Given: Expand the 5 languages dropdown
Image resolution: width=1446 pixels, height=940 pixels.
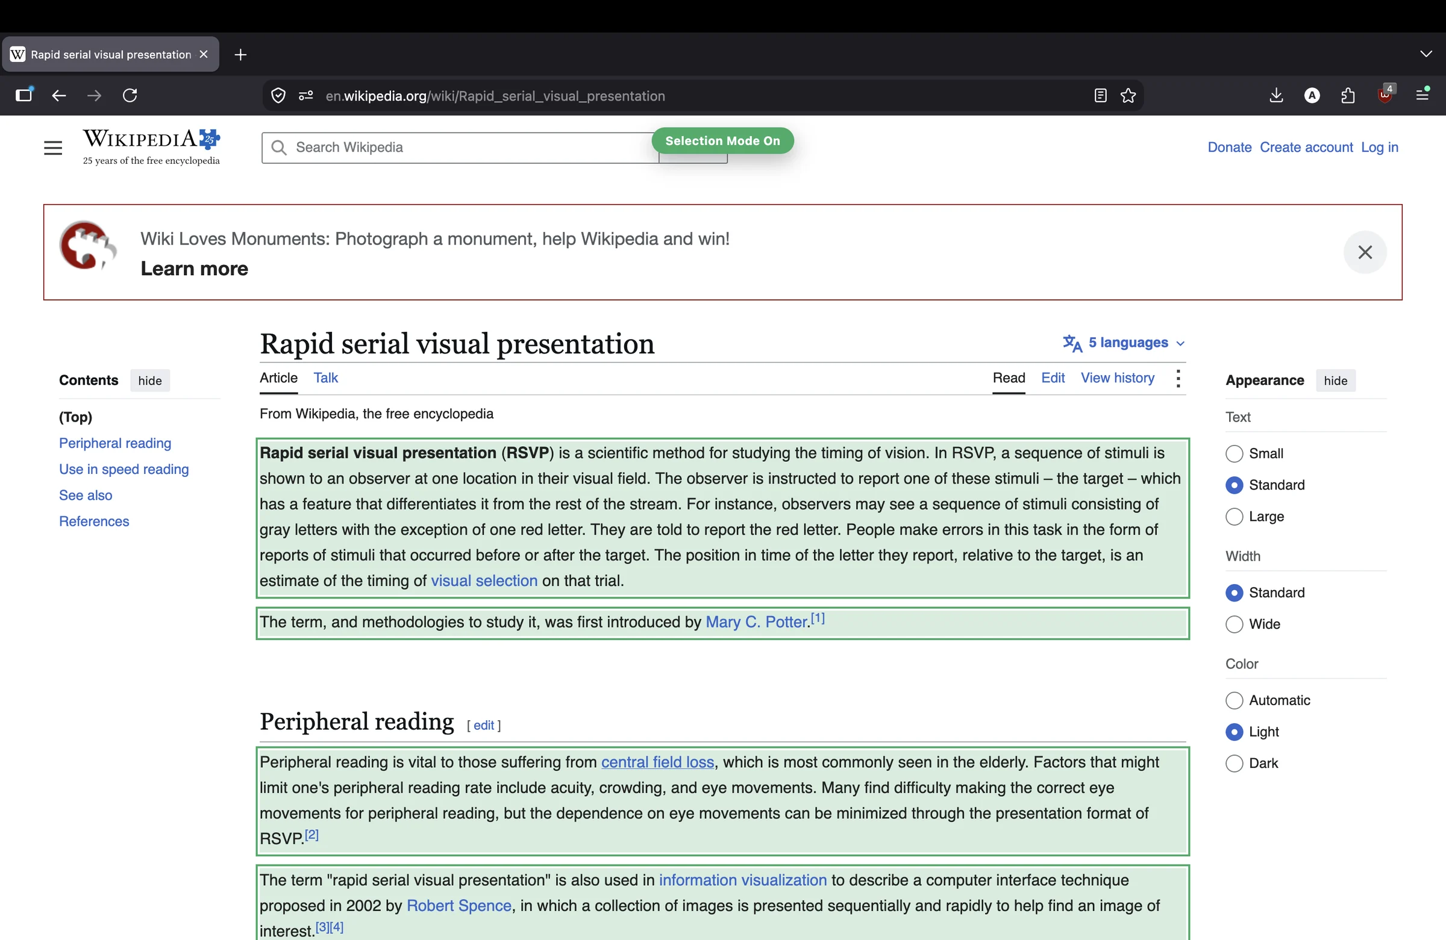Looking at the screenshot, I should click(x=1124, y=343).
